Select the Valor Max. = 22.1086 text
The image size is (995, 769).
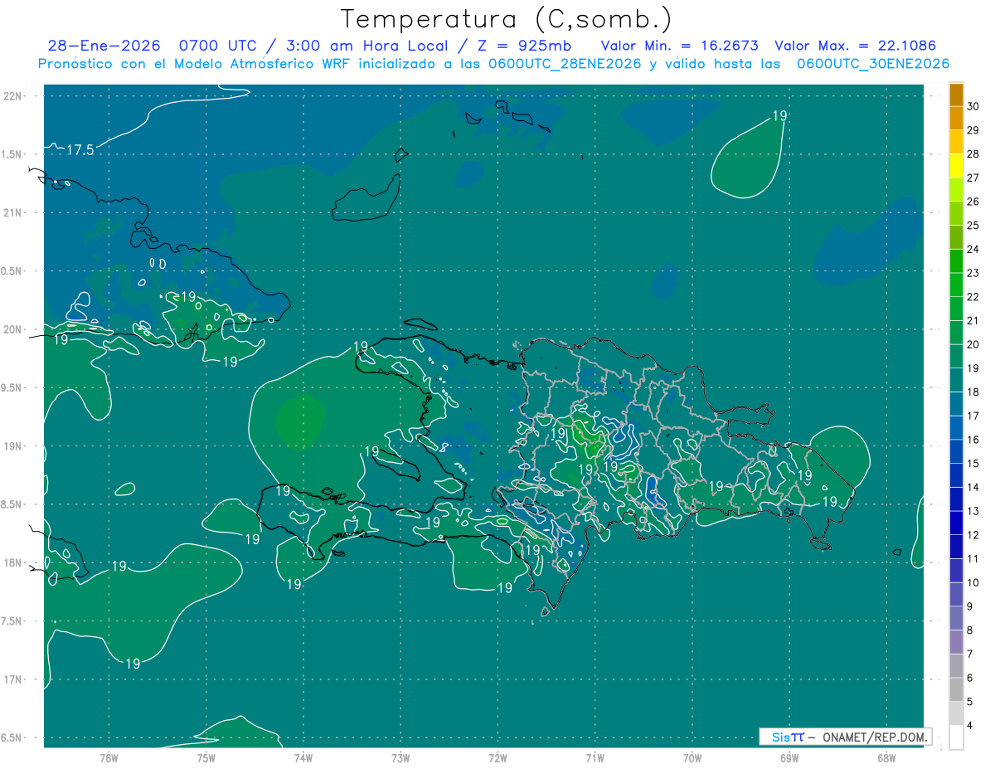[856, 46]
